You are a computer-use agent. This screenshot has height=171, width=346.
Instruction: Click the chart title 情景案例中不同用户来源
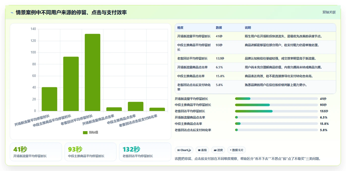pos(71,12)
